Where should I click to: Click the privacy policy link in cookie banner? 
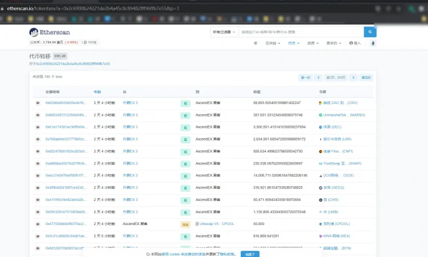click(227, 254)
